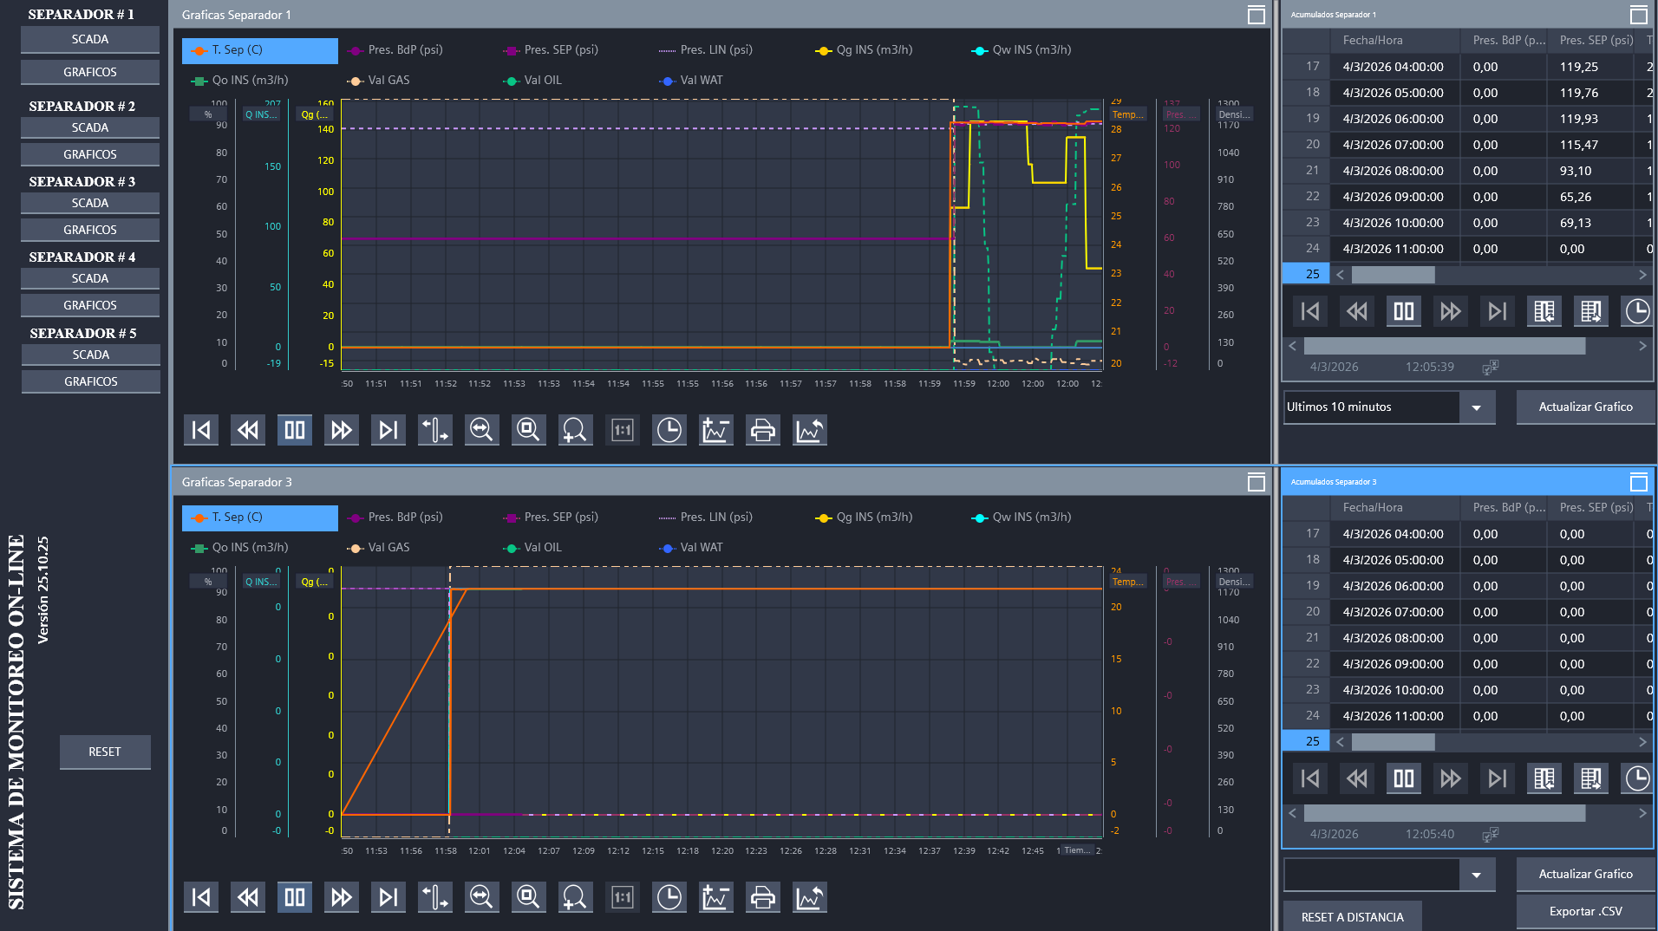Click the RESET A DISTANCIA button
This screenshot has width=1658, height=931.
[x=1352, y=916]
